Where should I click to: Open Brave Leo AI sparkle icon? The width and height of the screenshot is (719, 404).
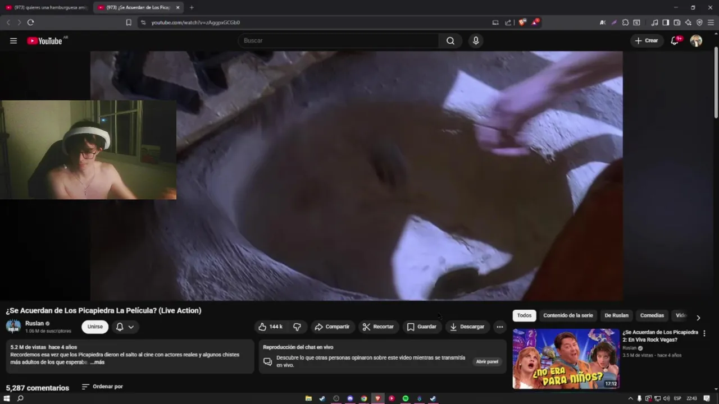pyautogui.click(x=688, y=22)
